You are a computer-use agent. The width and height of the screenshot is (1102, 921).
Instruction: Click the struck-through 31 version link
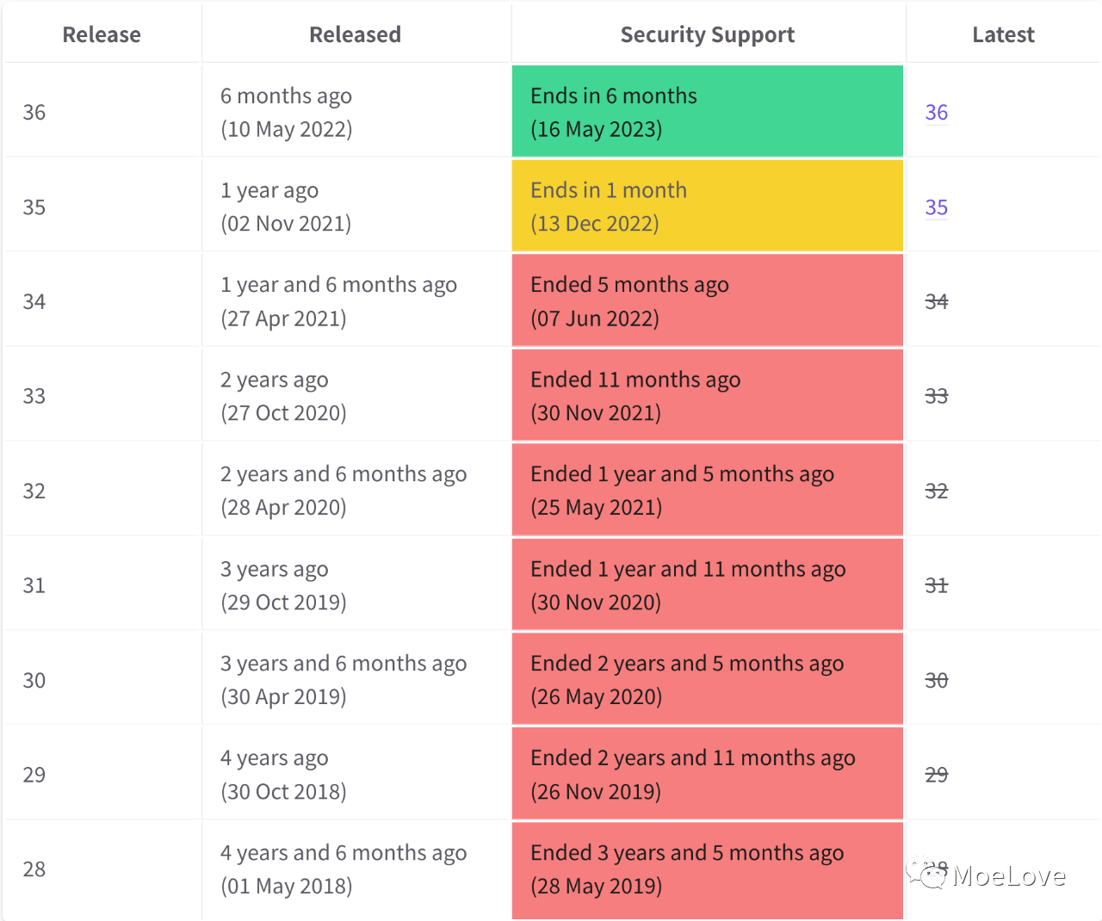tap(936, 586)
